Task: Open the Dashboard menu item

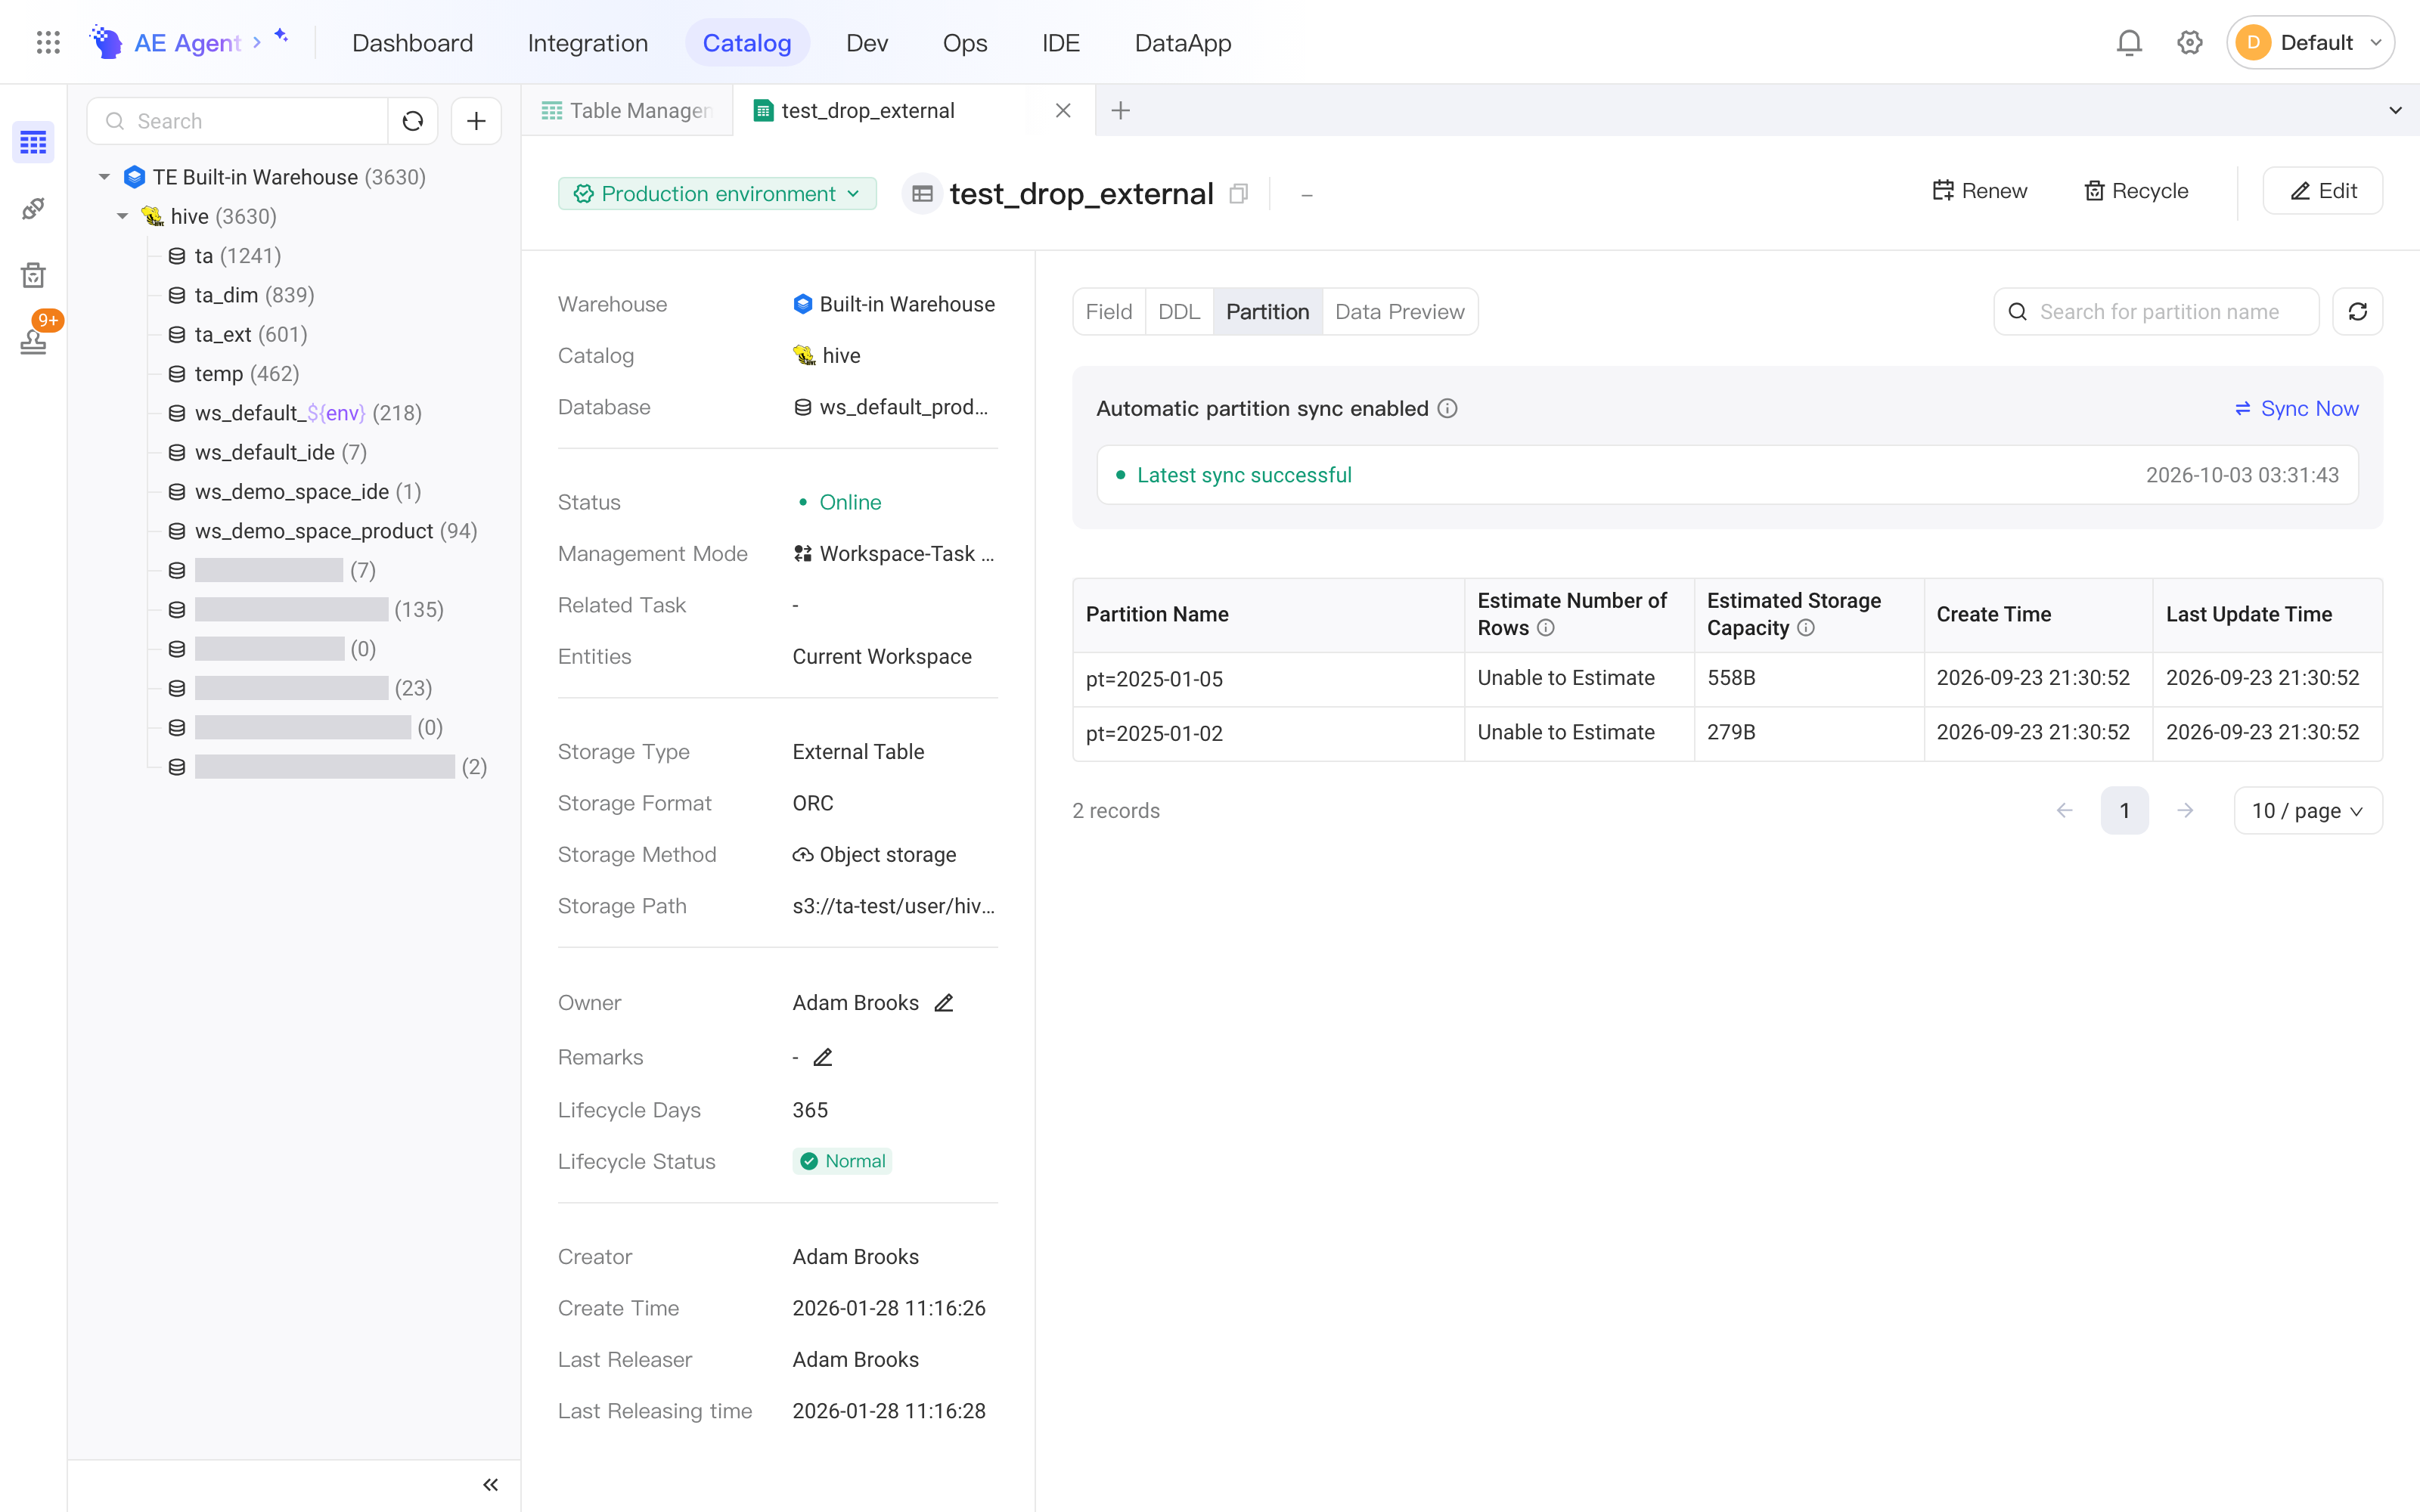Action: click(412, 43)
